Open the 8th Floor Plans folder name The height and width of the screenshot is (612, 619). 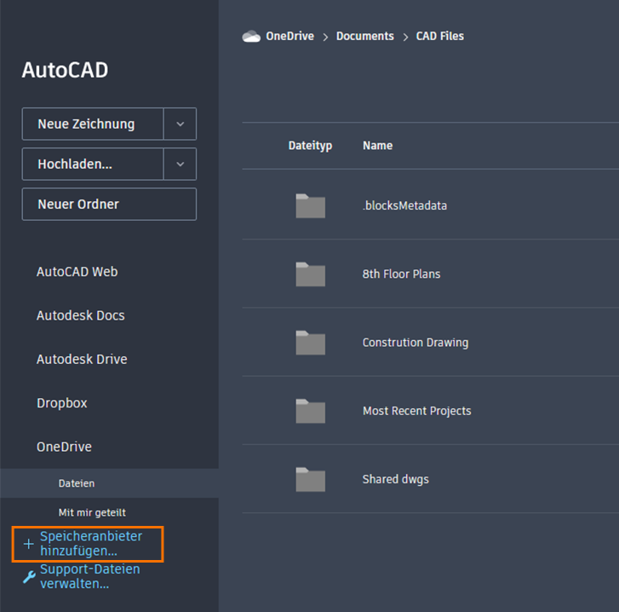(401, 274)
